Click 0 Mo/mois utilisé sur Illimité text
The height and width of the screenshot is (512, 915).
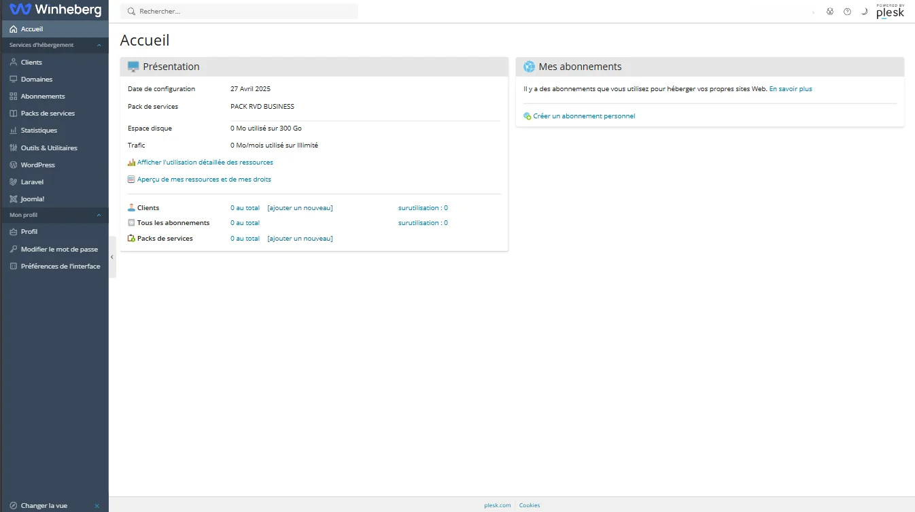pyautogui.click(x=274, y=146)
